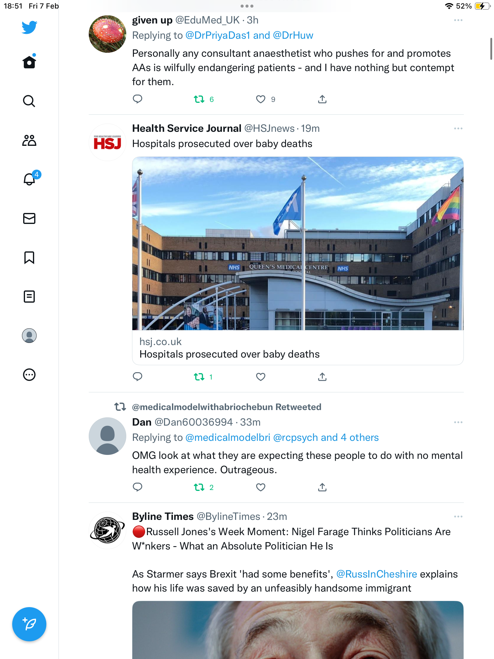This screenshot has width=494, height=659.
Task: Open more options on Dan's tweet
Action: coord(458,422)
